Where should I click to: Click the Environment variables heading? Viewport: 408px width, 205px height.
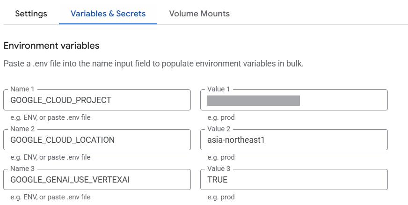(x=51, y=46)
